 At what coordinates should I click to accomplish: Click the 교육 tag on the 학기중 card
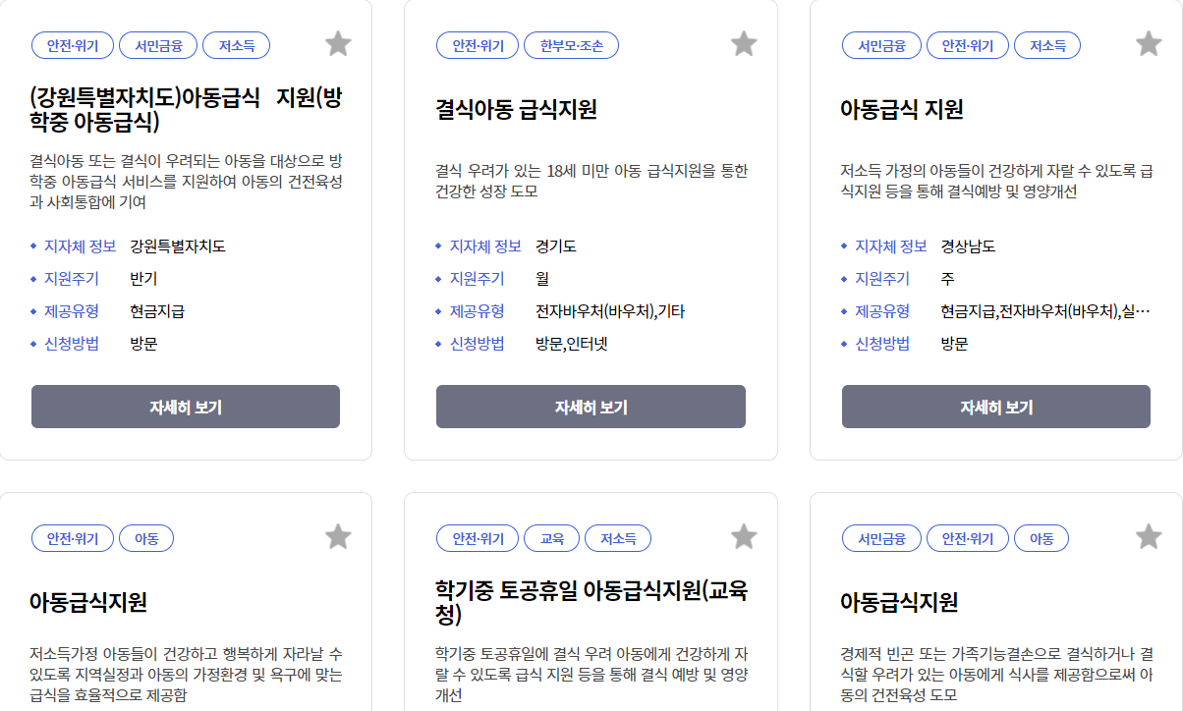pyautogui.click(x=552, y=537)
